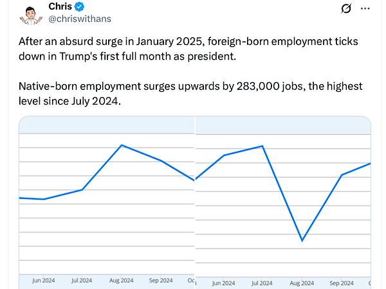Viewport: 386px width, 289px height.
Task: Click the Sep 2024 label on the right chart
Action: pos(341,283)
